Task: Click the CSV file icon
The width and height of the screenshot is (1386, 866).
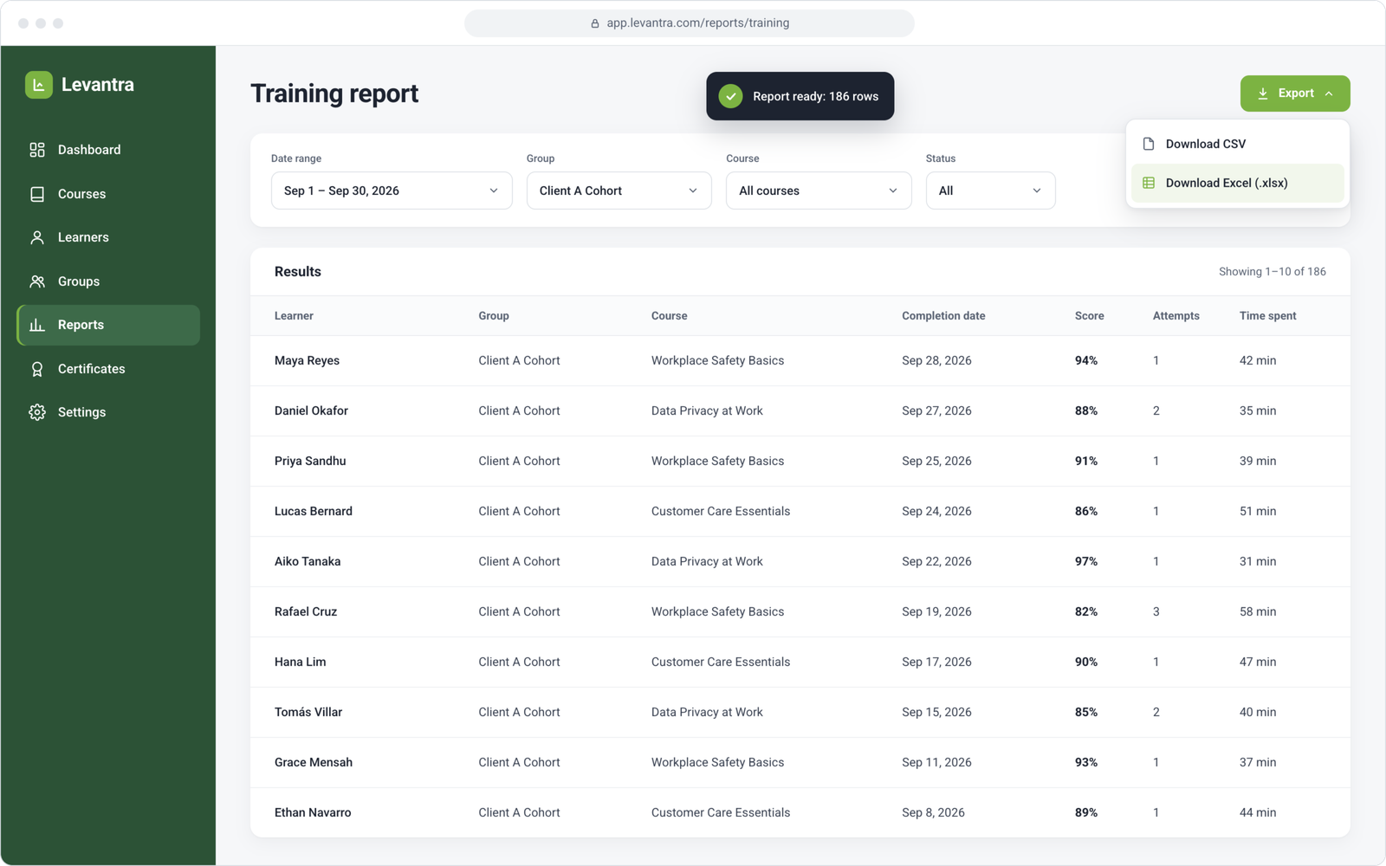Action: 1149,144
